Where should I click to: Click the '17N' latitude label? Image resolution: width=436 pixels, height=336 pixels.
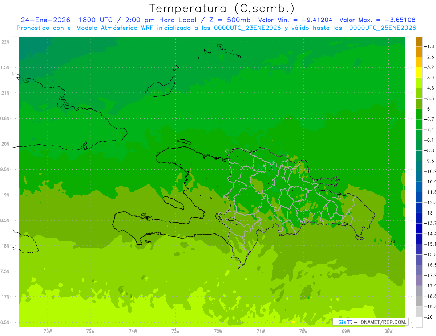tap(5, 297)
